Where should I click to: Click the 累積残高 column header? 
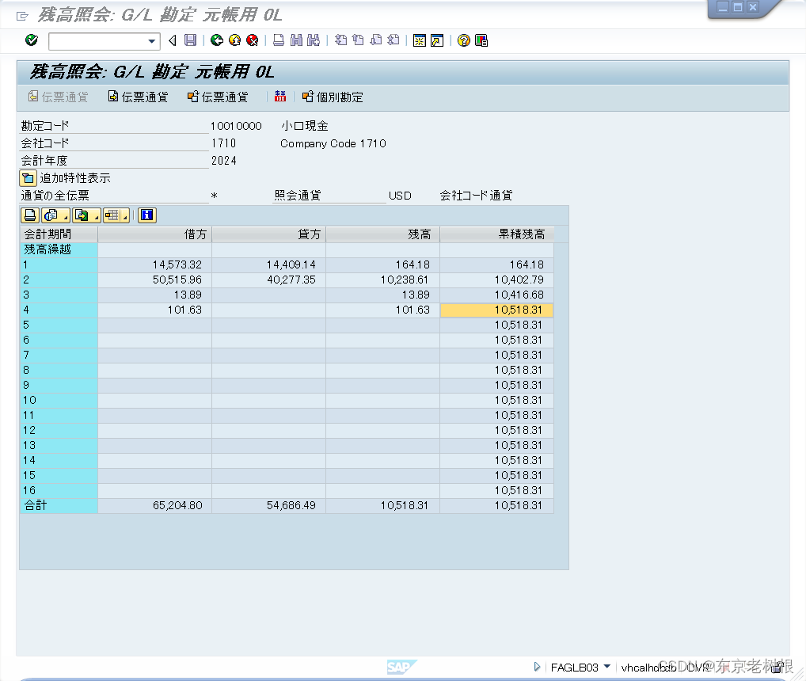coord(497,234)
